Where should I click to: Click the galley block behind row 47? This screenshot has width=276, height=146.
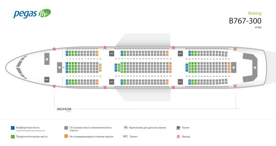coord(234,66)
